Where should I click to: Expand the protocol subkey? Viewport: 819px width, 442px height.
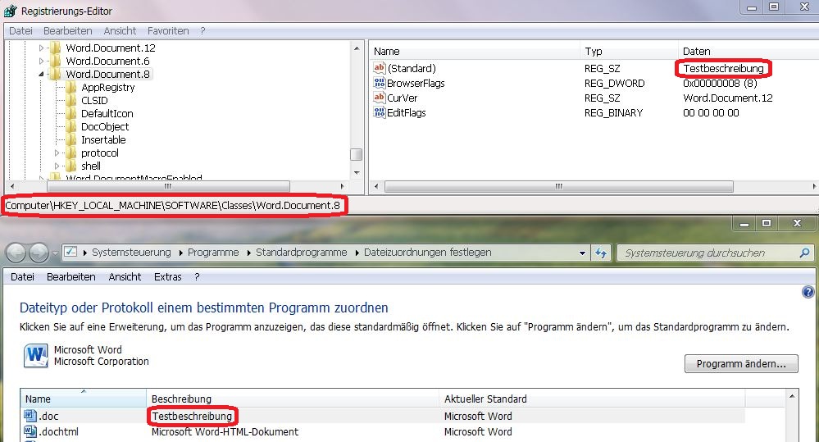[57, 153]
